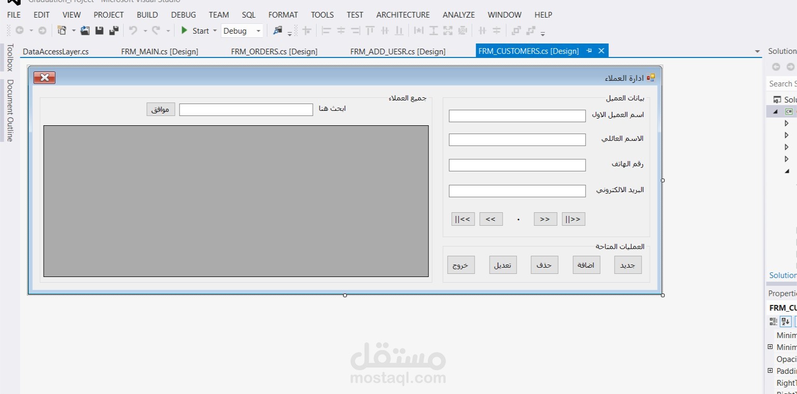Click Make Vertical Spacing Equal icon
Viewport: 797px width, 394px height.
click(497, 31)
